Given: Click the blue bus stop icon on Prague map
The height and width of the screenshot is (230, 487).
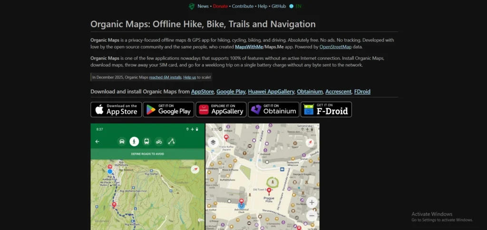Looking at the screenshot, I should (x=282, y=170).
